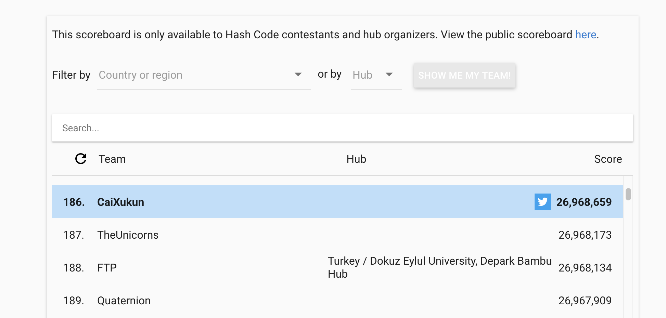Share CaiXukun score via Twitter icon

[x=542, y=202]
